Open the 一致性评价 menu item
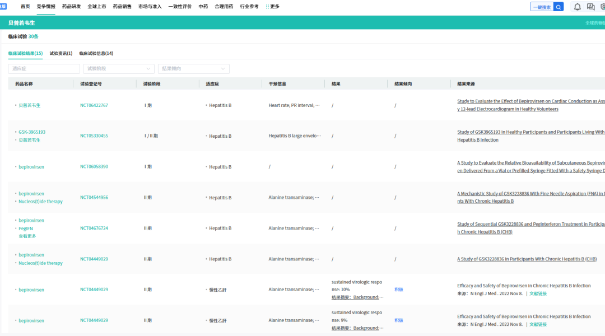The image size is (605, 336). click(x=180, y=7)
